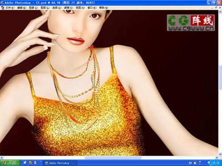Click the horizontal scrollbar thumb
Image resolution: width=222 pixels, height=166 pixels.
click(113, 158)
